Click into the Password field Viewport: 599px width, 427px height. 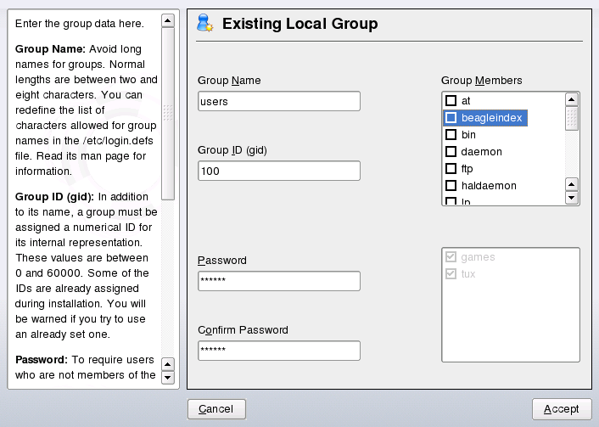278,281
